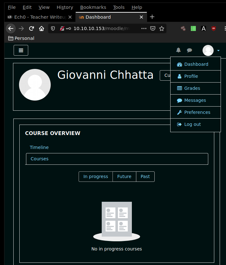Select Grades in the user menu
Viewport: 226px width, 265px height.
click(192, 88)
